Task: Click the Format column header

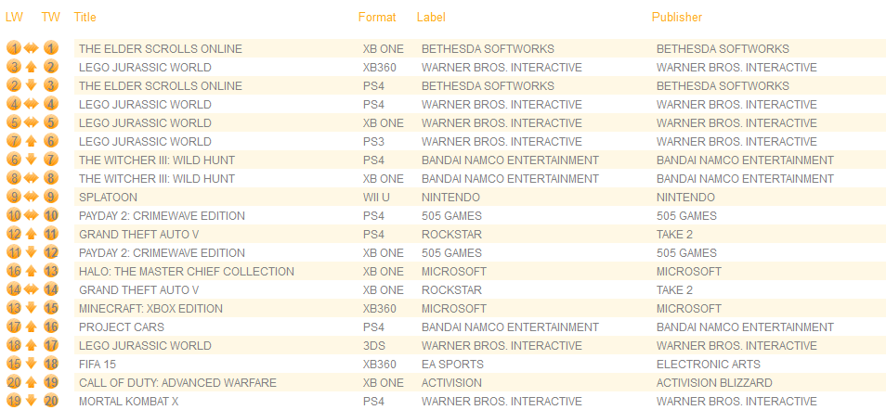Action: (377, 17)
